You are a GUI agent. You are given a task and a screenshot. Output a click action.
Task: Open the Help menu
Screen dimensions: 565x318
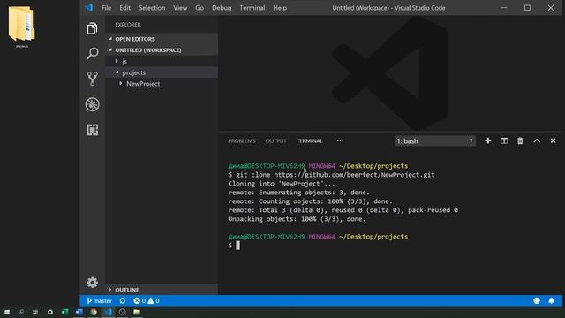(x=280, y=8)
